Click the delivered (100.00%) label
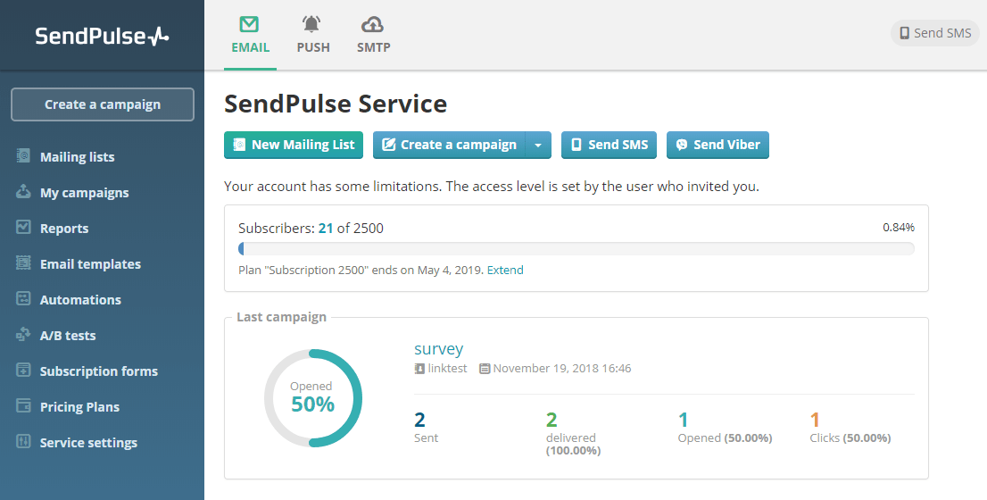The width and height of the screenshot is (987, 500). pyautogui.click(x=574, y=444)
